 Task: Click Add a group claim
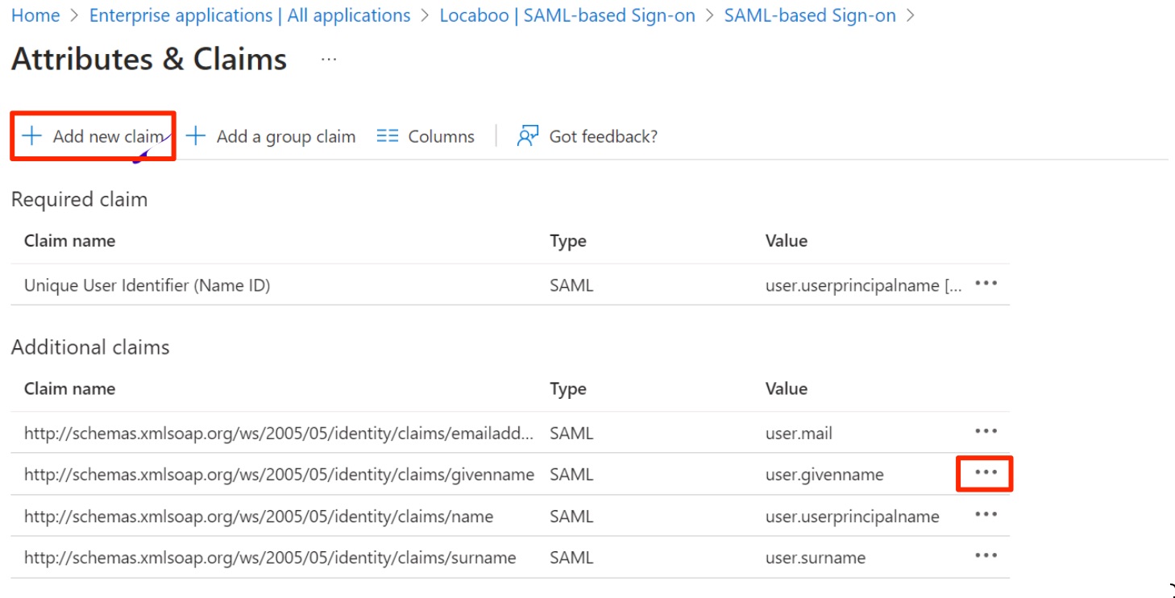pos(271,136)
